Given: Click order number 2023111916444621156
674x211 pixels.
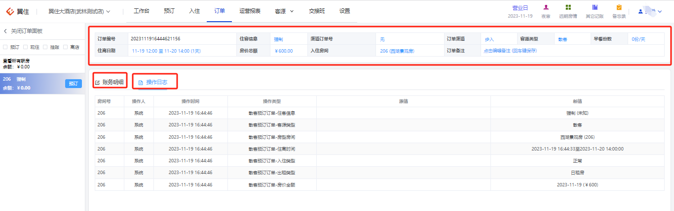Looking at the screenshot, I should pos(155,39).
